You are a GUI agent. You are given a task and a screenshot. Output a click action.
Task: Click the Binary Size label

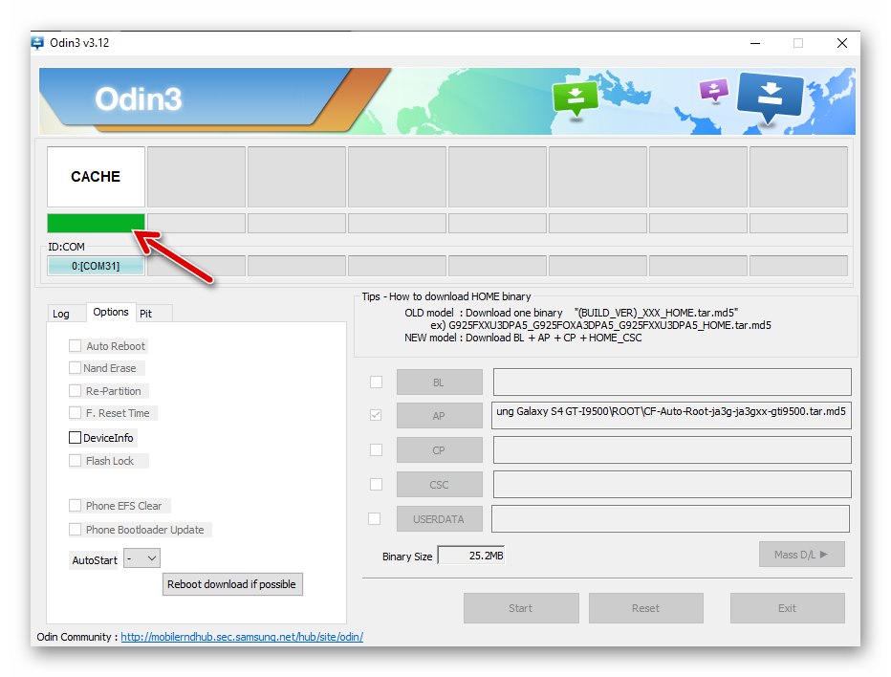(x=407, y=557)
